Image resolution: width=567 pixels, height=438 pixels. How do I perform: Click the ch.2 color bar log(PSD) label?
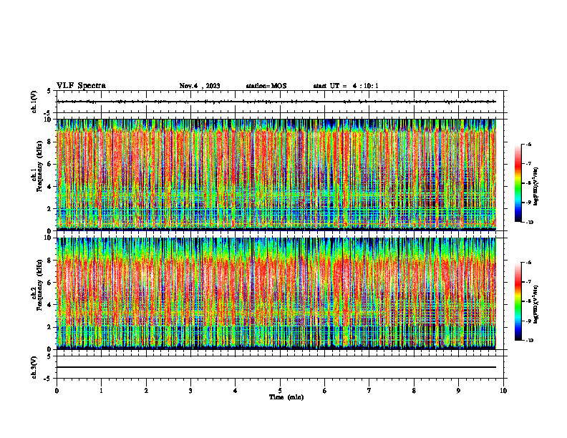[x=536, y=305]
